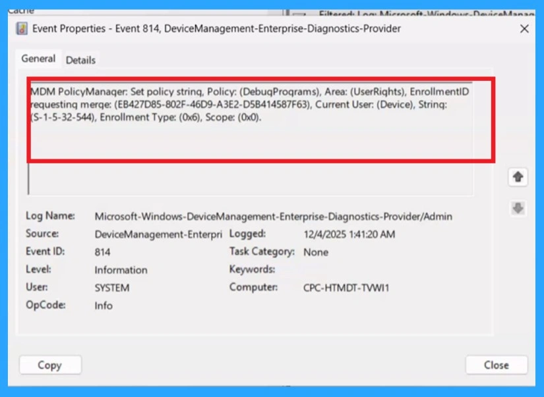
Task: Click the Close button
Action: tap(496, 365)
